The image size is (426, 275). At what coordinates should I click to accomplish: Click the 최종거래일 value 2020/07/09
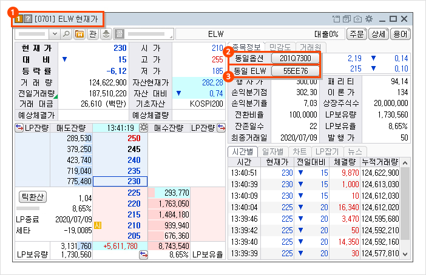pos(299,137)
